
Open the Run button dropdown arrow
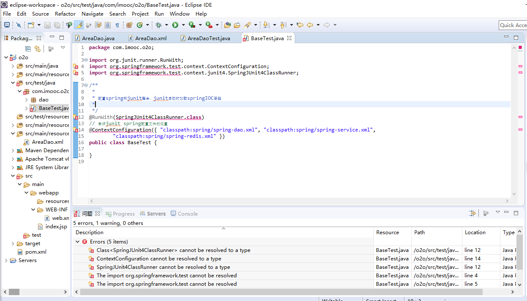click(x=182, y=25)
